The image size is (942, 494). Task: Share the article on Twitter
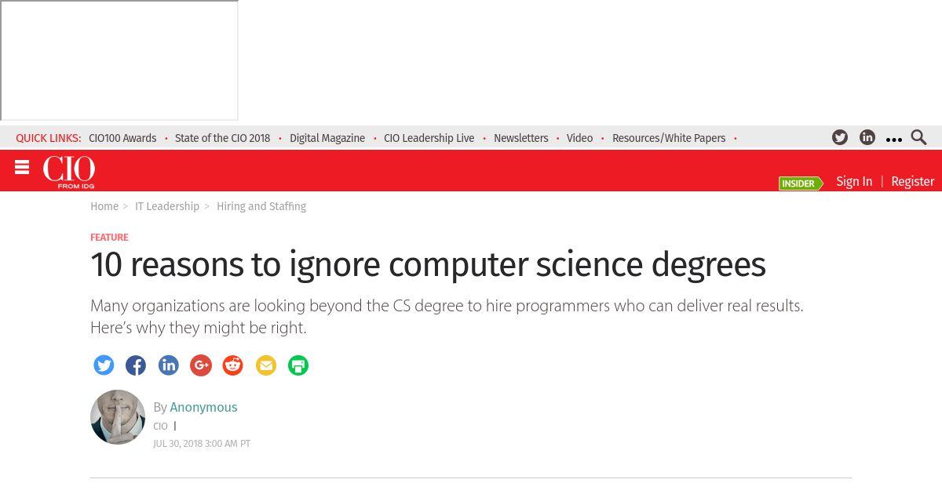click(104, 365)
